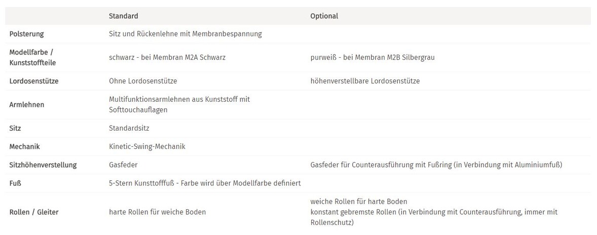Image resolution: width=597 pixels, height=235 pixels.
Task: Click the Fuß row label
Action: 15,183
